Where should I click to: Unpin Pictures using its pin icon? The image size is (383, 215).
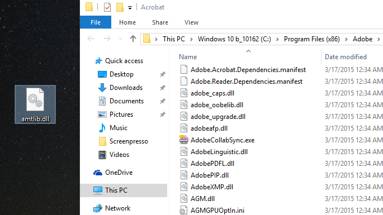point(163,114)
